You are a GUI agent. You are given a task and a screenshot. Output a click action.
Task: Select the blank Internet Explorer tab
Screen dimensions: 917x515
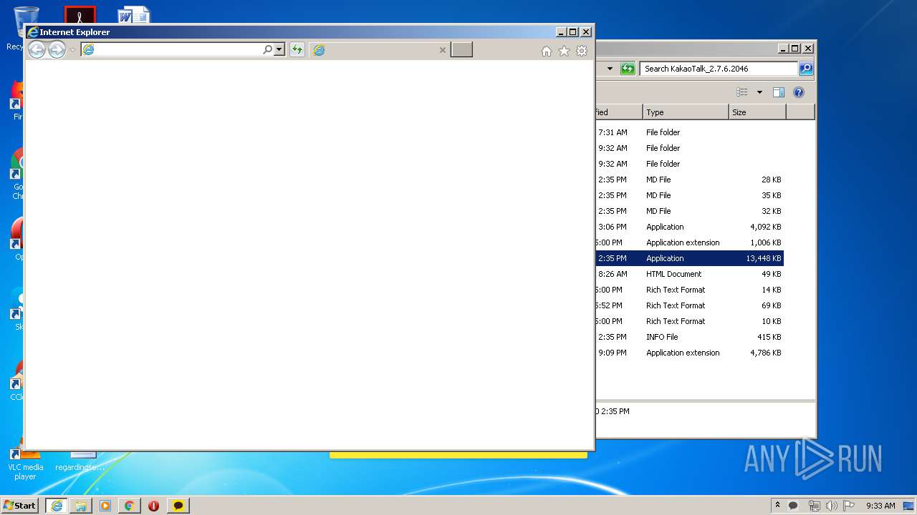[x=380, y=49]
